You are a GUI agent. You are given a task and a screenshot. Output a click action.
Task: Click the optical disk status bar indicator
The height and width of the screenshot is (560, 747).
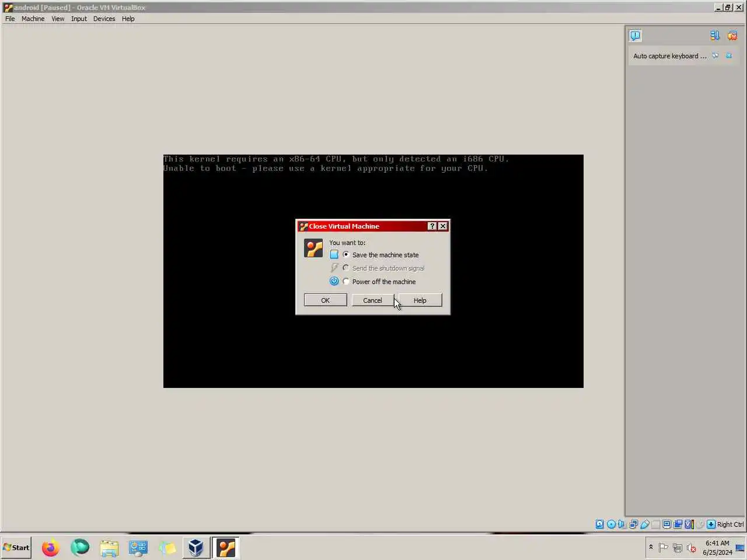pos(611,524)
